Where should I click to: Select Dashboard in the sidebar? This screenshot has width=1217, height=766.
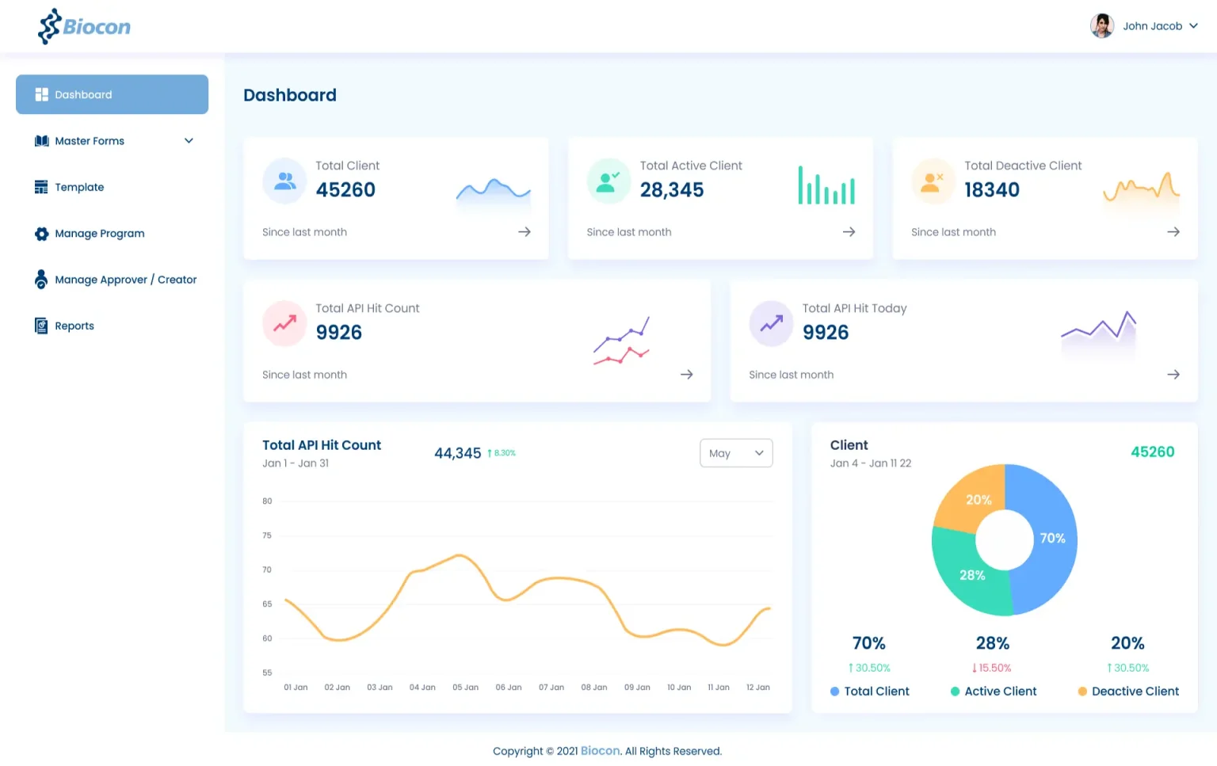pos(112,94)
